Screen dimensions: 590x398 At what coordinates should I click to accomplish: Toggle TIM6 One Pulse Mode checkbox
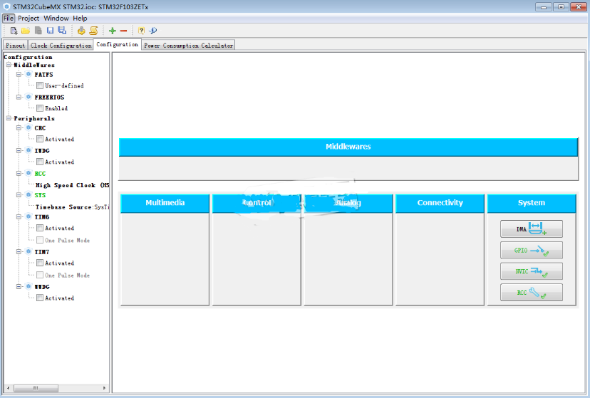[40, 240]
